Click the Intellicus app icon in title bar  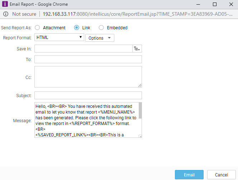(5, 4)
